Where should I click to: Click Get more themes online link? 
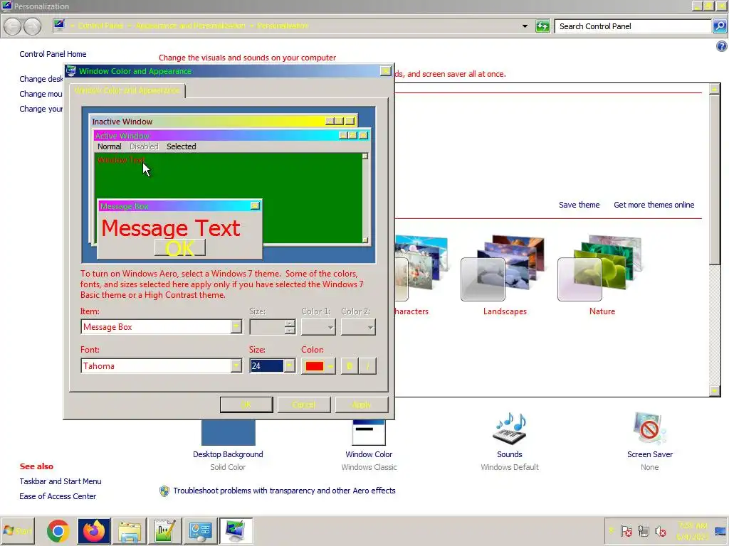click(654, 205)
